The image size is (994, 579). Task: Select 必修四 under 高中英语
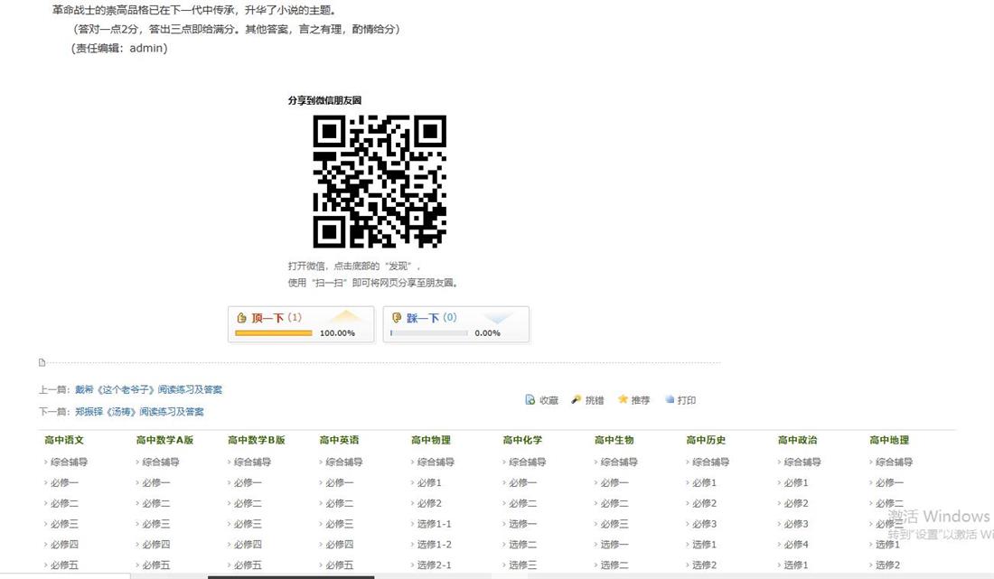(x=339, y=544)
